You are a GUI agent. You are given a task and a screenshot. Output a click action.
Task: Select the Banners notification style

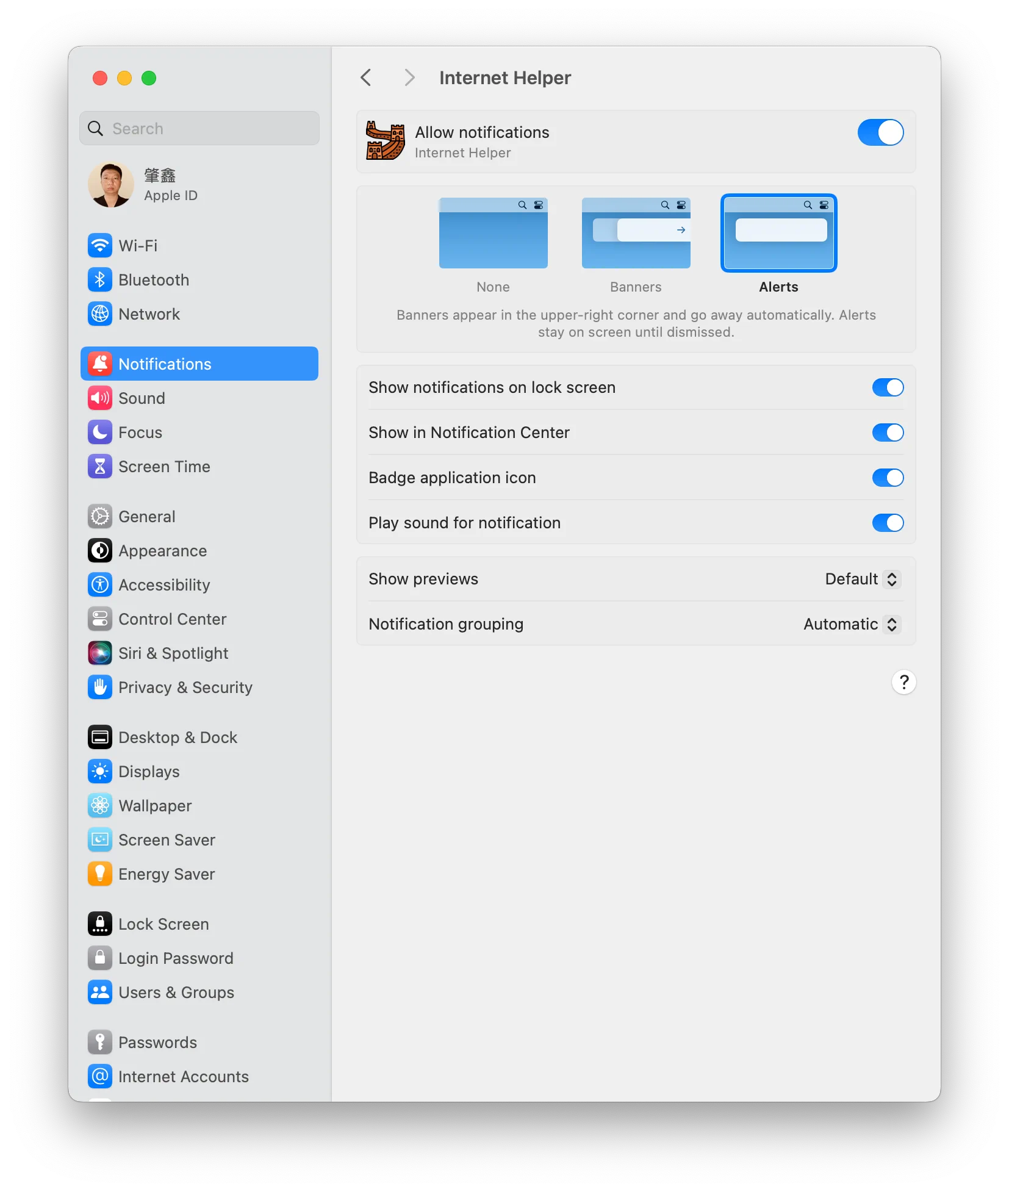[636, 234]
